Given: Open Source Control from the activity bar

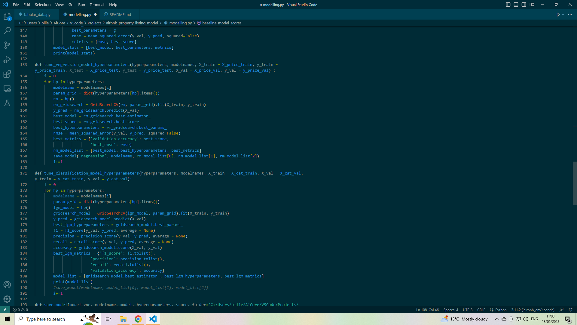Looking at the screenshot, I should (x=7, y=45).
